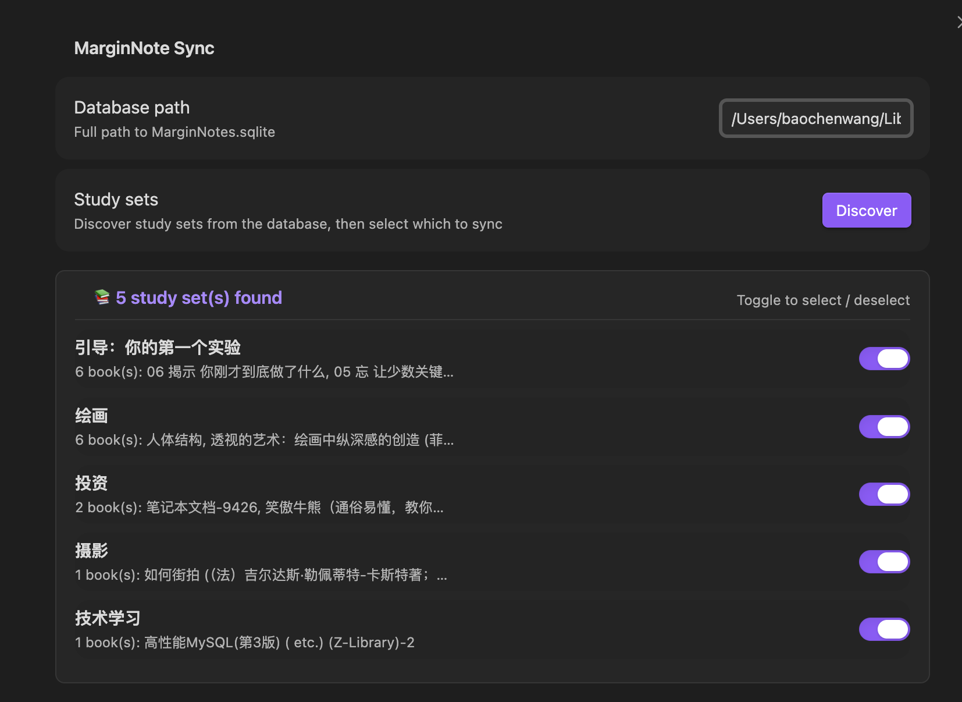Click the '5 study set(s) found' heading
This screenshot has width=962, height=702.
click(199, 297)
